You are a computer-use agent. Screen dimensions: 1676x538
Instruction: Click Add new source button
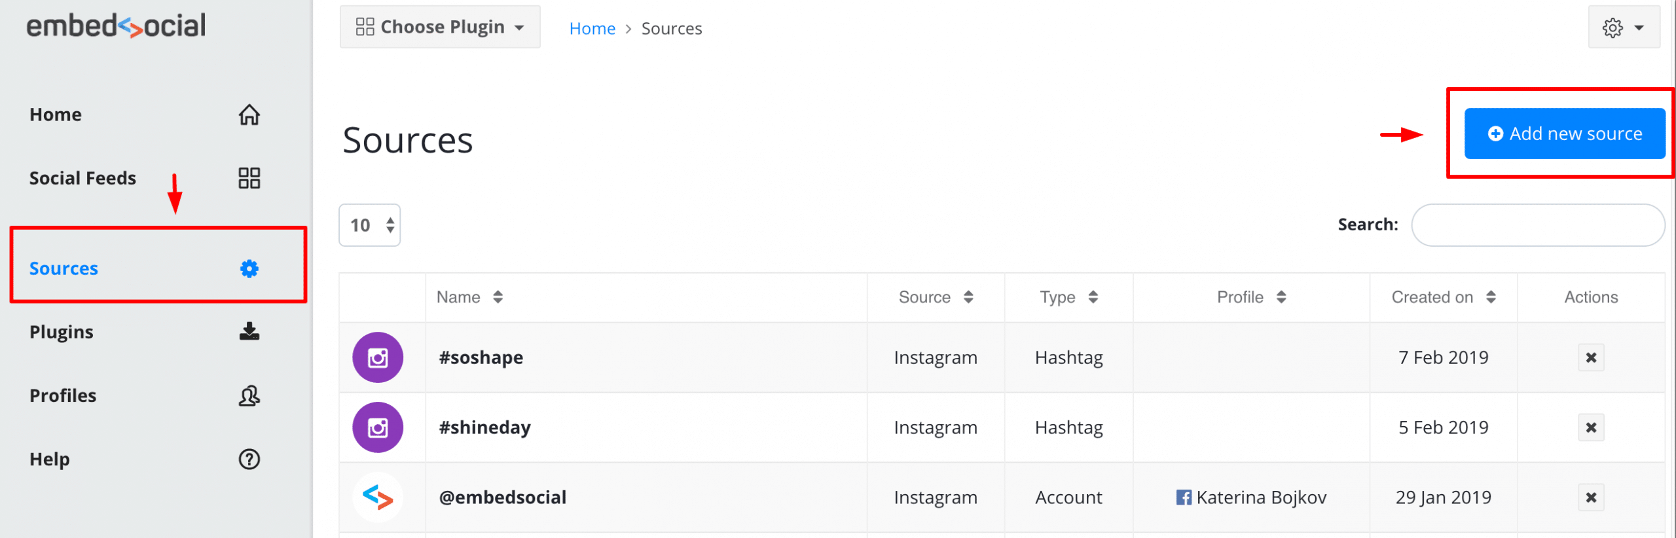[1565, 134]
